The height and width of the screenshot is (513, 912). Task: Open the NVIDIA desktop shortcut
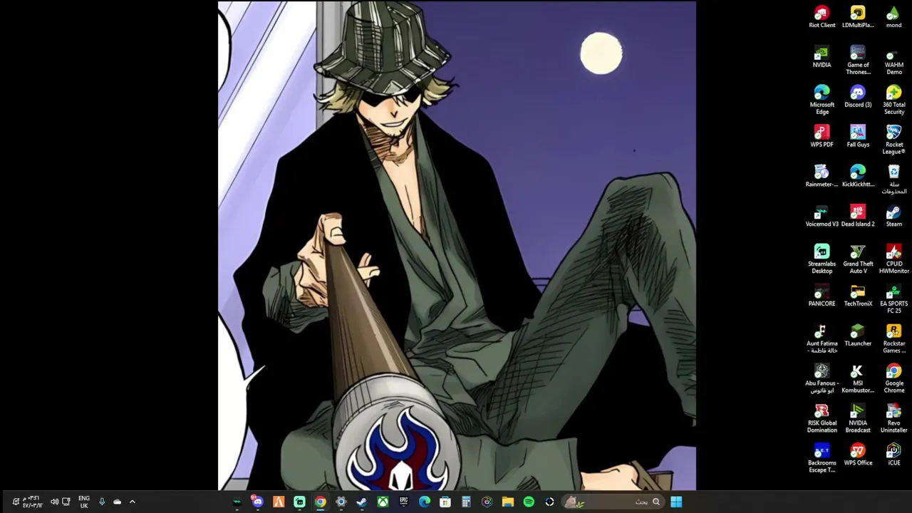(822, 57)
